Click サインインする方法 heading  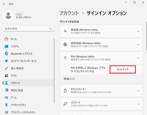[x=69, y=22]
